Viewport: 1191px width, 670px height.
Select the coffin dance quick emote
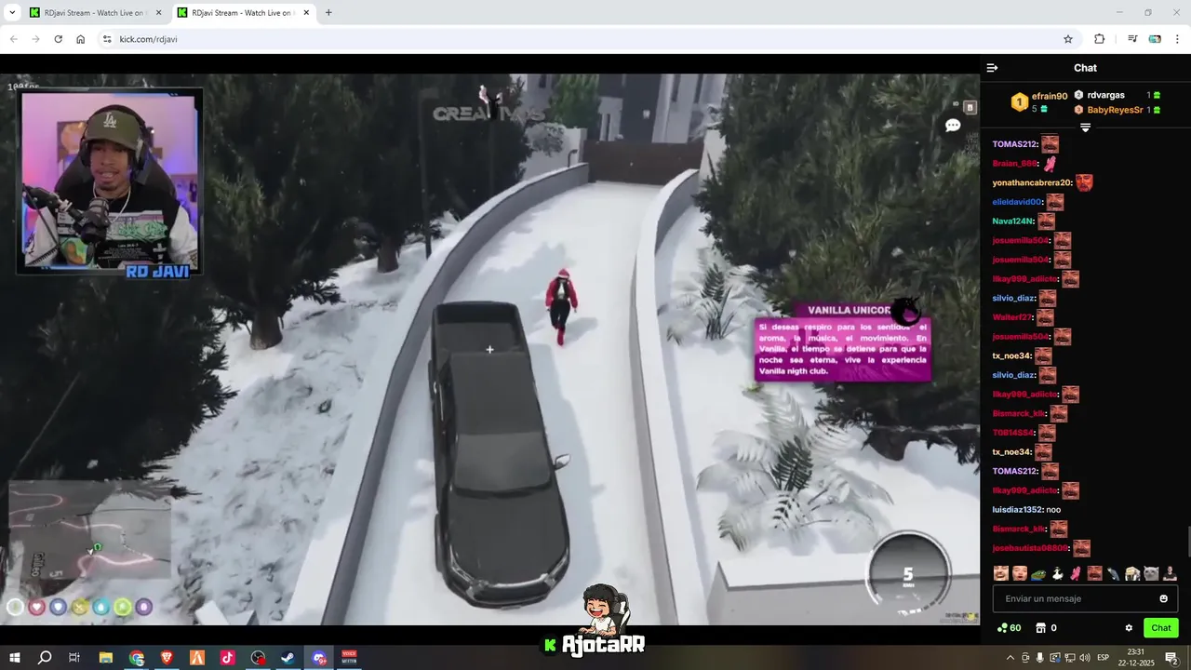[1132, 573]
